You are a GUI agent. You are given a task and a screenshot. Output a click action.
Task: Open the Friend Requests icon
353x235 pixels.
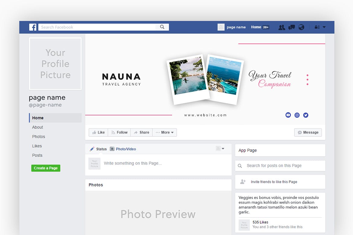pyautogui.click(x=281, y=27)
